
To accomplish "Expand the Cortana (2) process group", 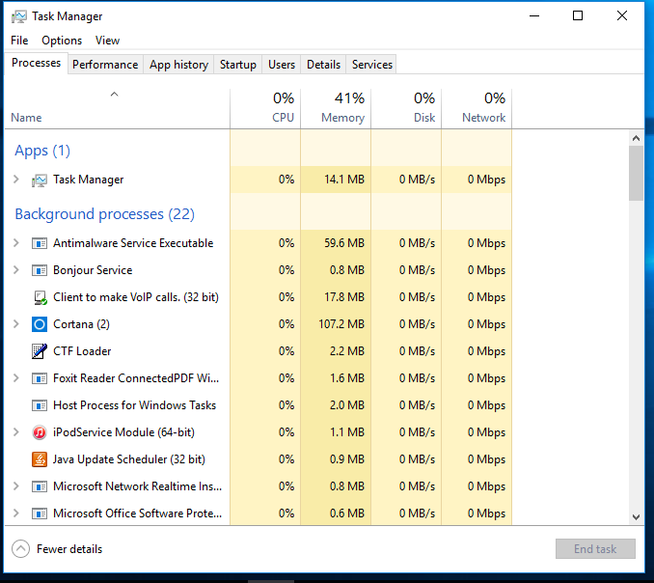I will point(16,323).
